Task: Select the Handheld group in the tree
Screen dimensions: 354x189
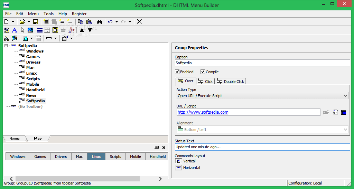Action: coord(36,90)
